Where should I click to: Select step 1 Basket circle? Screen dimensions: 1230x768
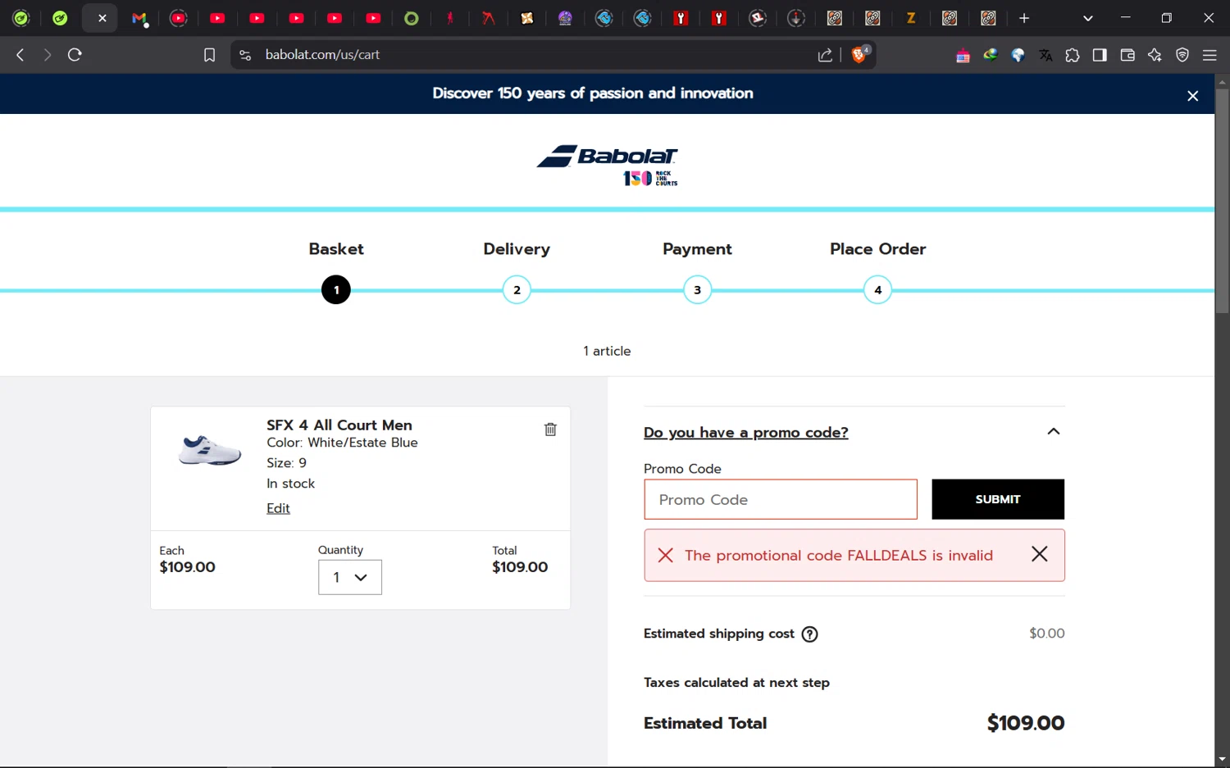tap(336, 290)
